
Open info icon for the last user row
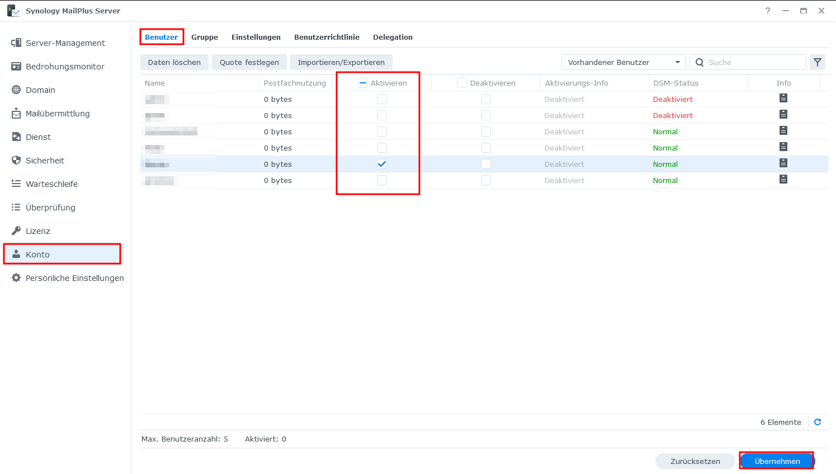783,180
